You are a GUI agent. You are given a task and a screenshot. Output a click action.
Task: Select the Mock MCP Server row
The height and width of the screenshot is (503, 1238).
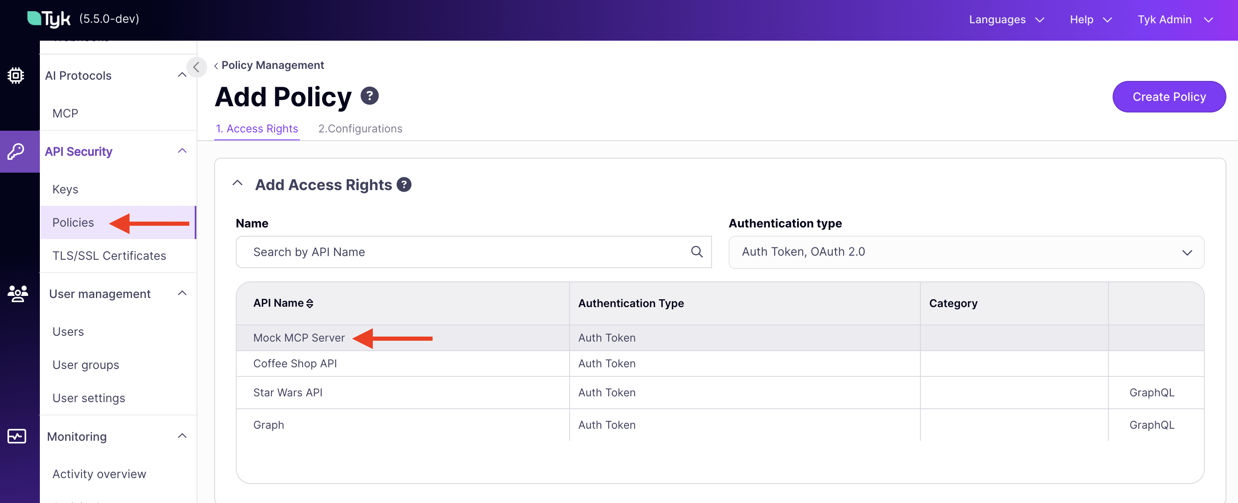click(x=720, y=338)
